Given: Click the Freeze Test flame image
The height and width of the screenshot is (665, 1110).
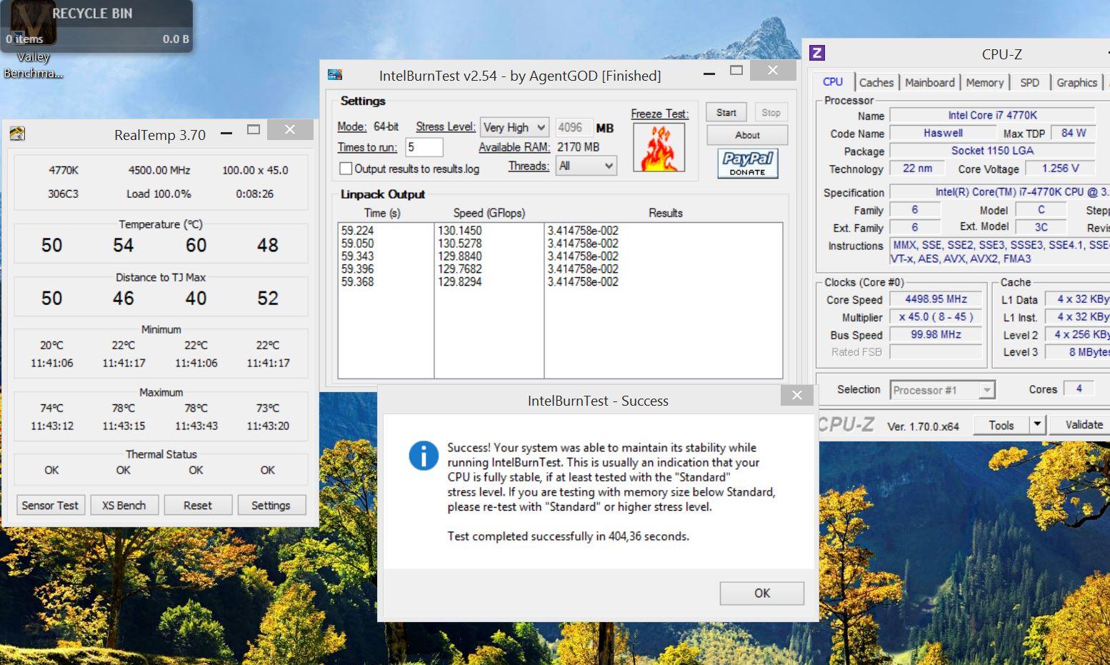Looking at the screenshot, I should pyautogui.click(x=659, y=147).
